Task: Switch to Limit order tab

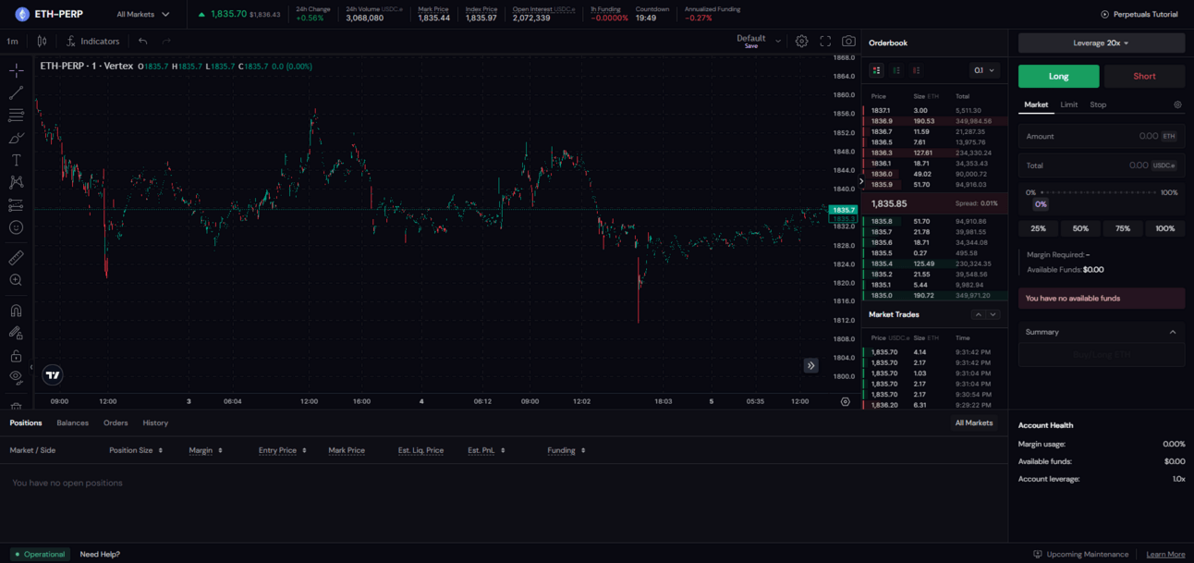Action: 1068,104
